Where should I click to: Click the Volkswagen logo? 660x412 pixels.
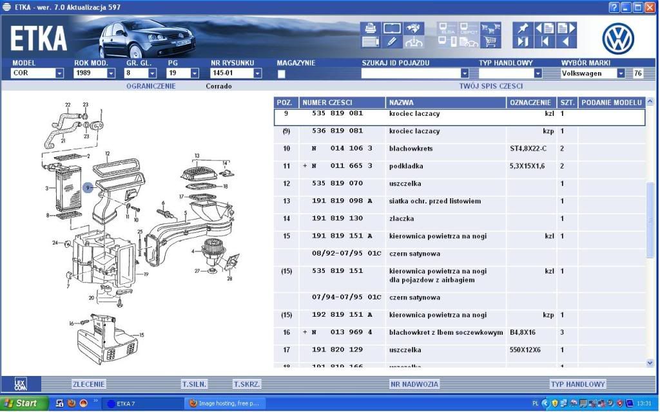[618, 39]
